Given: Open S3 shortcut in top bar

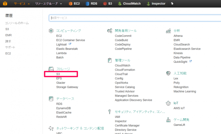Looking at the screenshot, I should point(108,4).
